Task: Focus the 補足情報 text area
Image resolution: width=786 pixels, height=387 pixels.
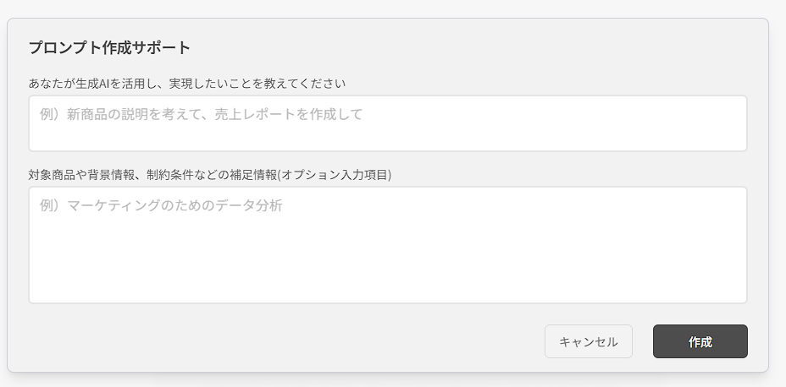Action: coord(387,245)
